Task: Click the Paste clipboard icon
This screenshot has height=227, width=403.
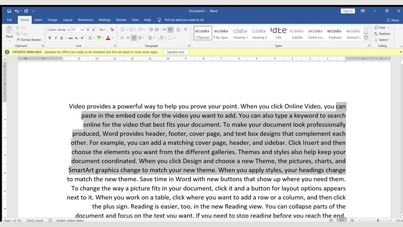Action: pyautogui.click(x=9, y=30)
